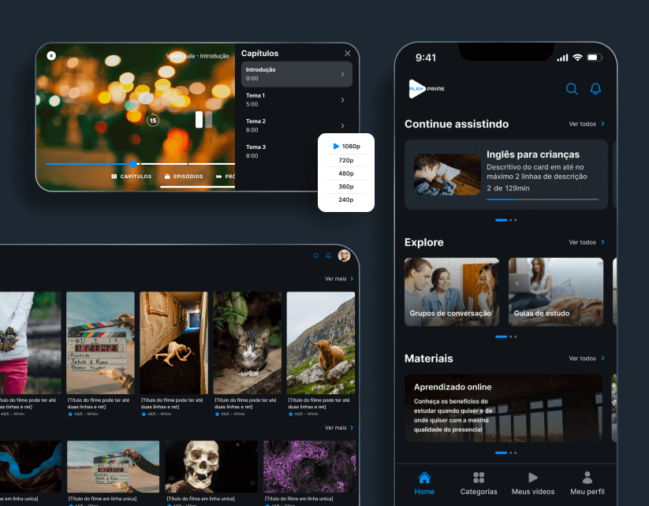649x506 pixels.
Task: Open Capítulos in the player controls
Action: [132, 177]
